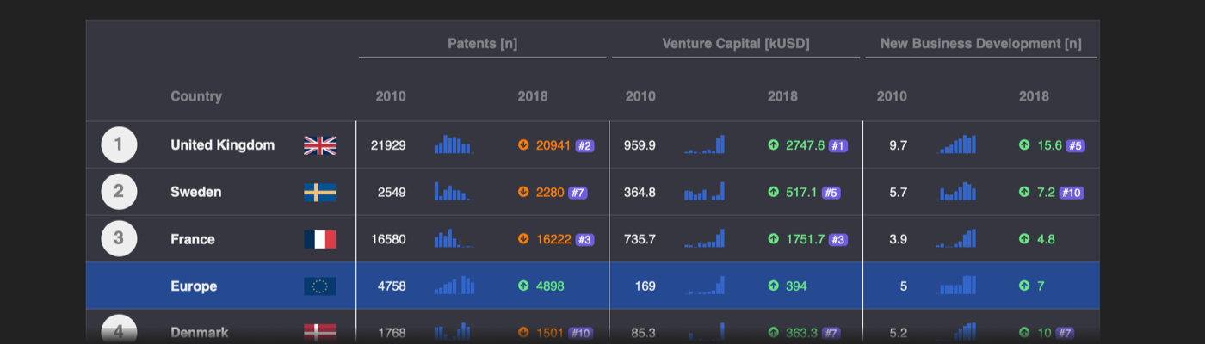Click United Kingdom patents down-arrow indicator
1205x344 pixels.
523,145
